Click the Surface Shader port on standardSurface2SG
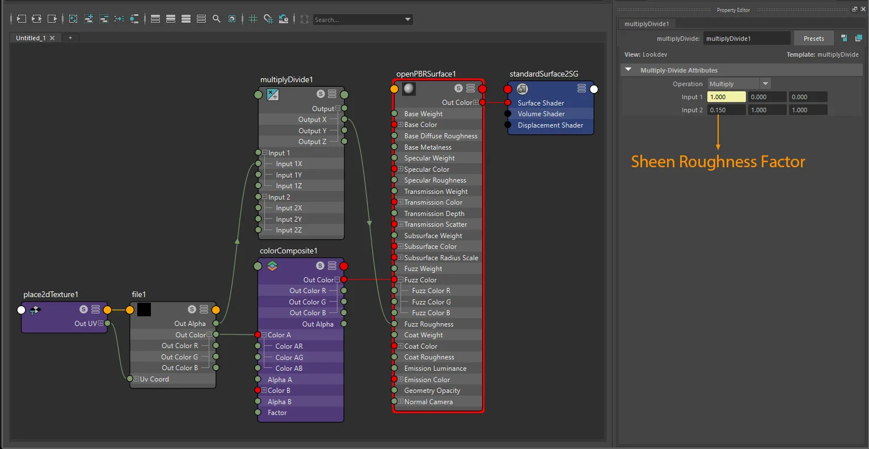This screenshot has height=449, width=869. pyautogui.click(x=508, y=103)
